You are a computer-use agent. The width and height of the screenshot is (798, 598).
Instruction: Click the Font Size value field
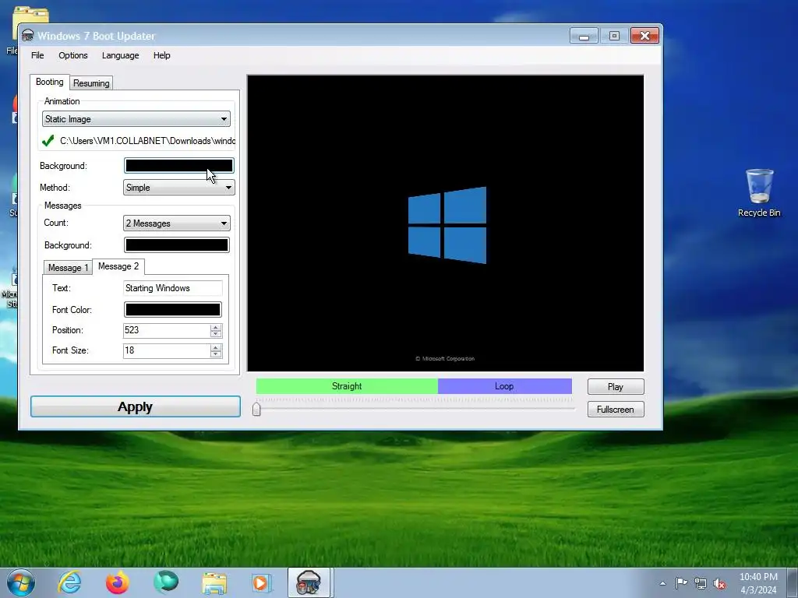coord(167,350)
